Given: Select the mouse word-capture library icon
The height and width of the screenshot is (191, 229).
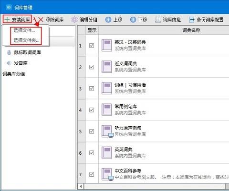Looking at the screenshot, I should click(9, 52).
